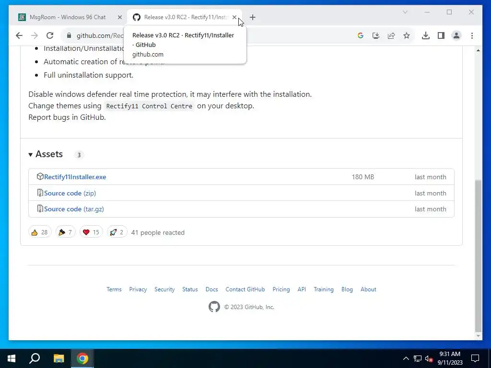Open the network icon in system tray
This screenshot has width=491, height=368.
(418, 358)
